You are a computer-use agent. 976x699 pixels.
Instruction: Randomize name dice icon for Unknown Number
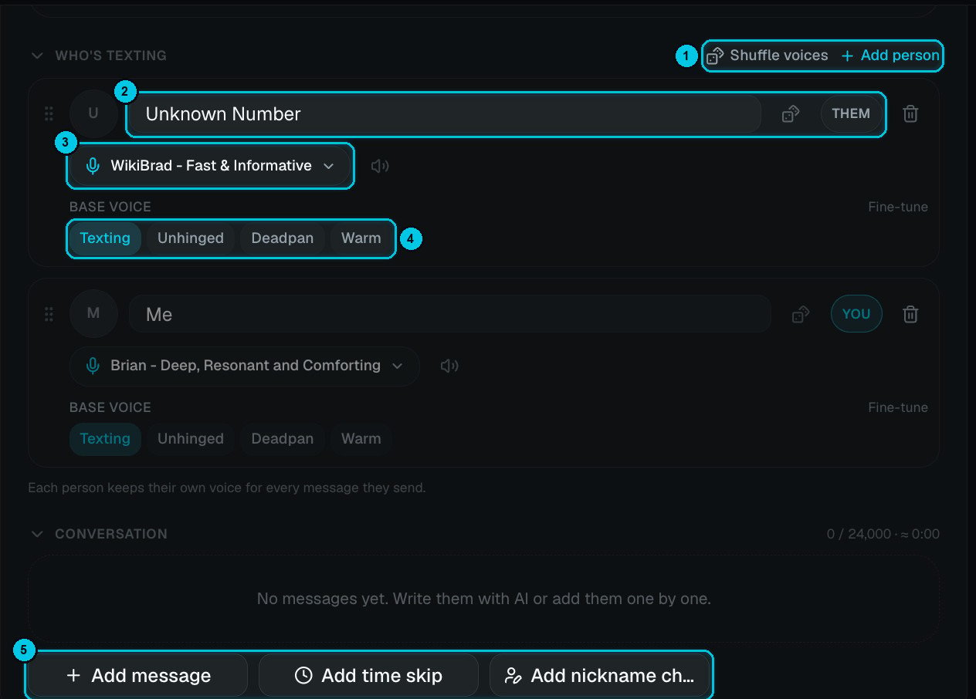point(791,113)
